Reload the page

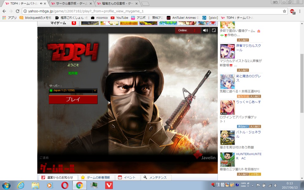pos(17,11)
